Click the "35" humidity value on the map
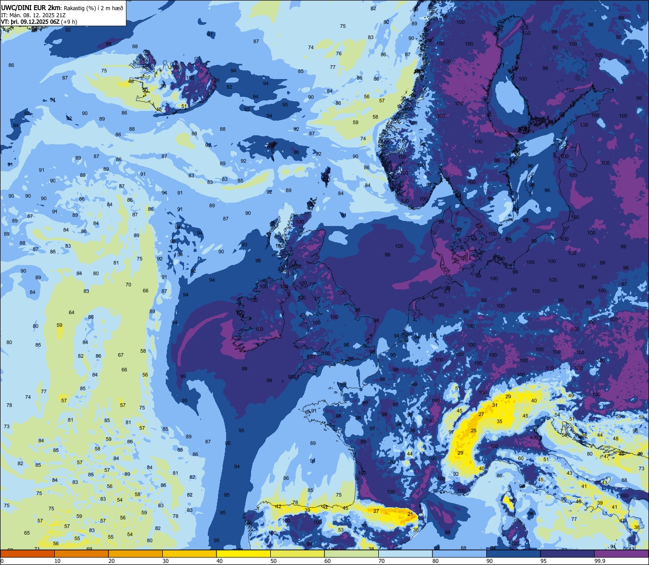This screenshot has width=649, height=565. pos(499,421)
